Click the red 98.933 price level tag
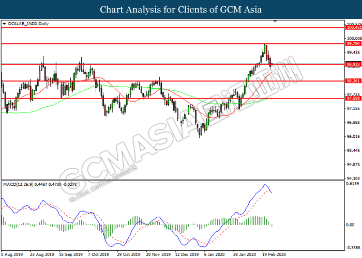Viewport: 362px width, 258px height. pyautogui.click(x=353, y=64)
